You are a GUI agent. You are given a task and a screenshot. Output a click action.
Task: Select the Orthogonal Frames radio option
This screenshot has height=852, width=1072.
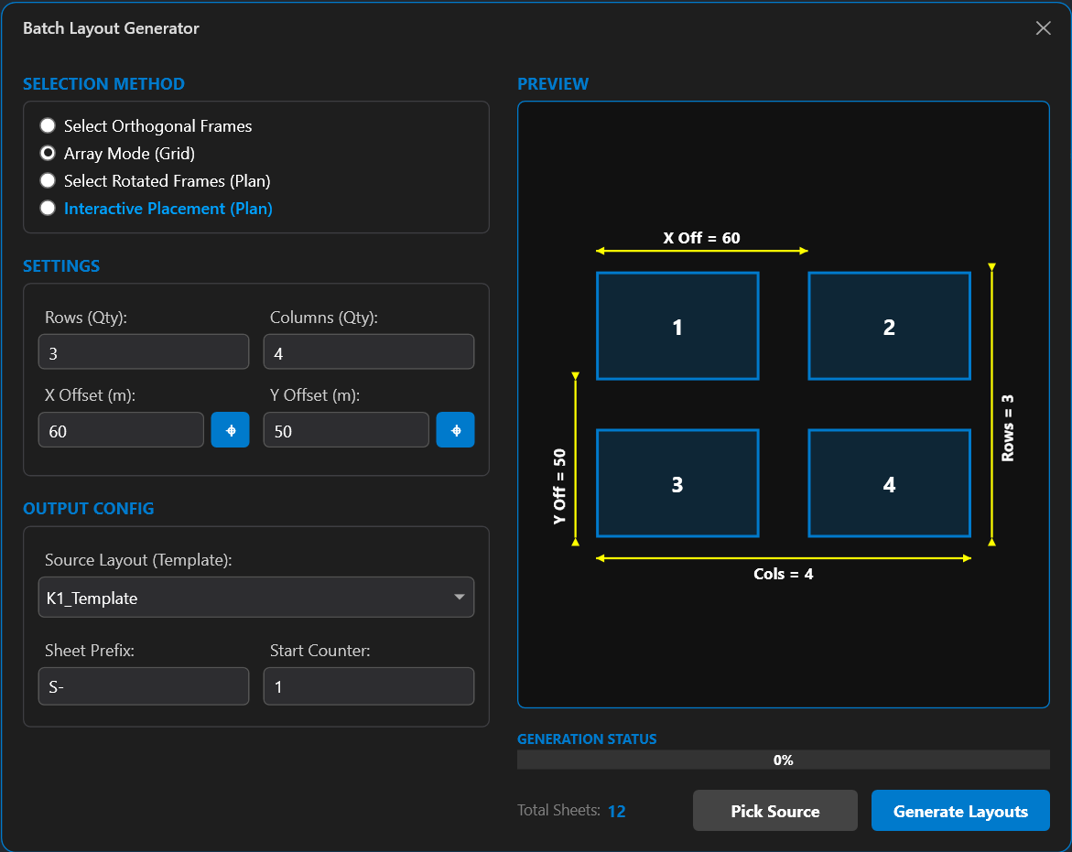(x=146, y=125)
